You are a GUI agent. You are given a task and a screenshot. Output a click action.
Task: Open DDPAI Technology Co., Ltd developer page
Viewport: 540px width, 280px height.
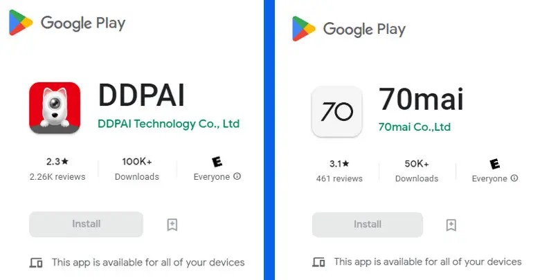[169, 124]
